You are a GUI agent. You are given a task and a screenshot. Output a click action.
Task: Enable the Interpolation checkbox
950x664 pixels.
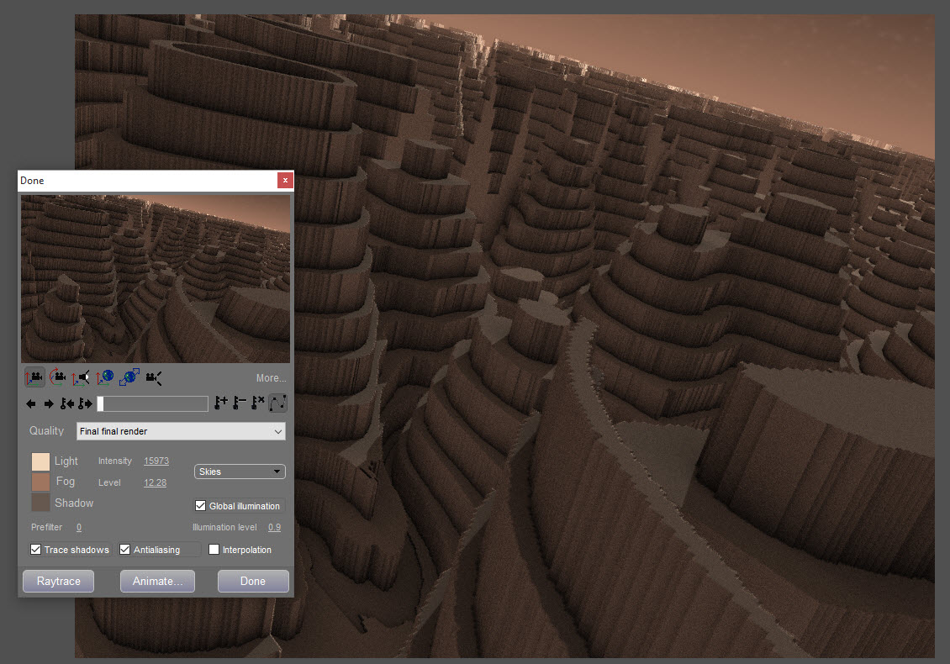tap(214, 550)
